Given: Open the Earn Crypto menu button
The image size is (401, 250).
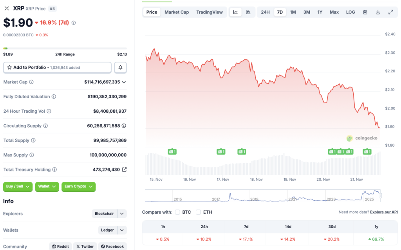Looking at the screenshot, I should tap(78, 187).
